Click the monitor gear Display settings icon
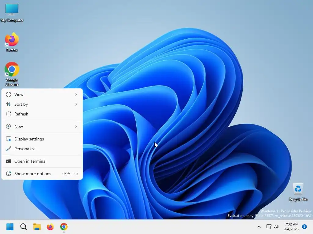The image size is (313, 234). tap(8, 139)
